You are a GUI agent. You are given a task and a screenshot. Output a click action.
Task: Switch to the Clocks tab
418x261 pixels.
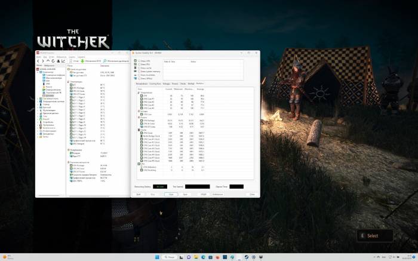pyautogui.click(x=183, y=84)
